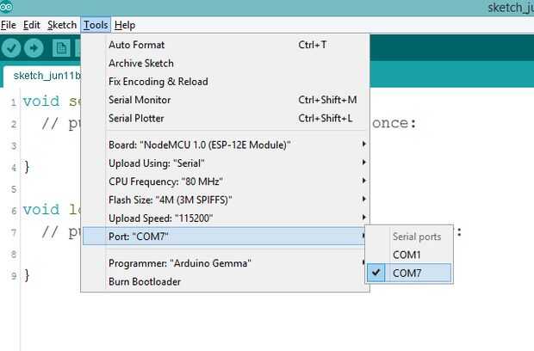Select COM7 checked serial port
The width and height of the screenshot is (534, 351).
[x=408, y=273]
